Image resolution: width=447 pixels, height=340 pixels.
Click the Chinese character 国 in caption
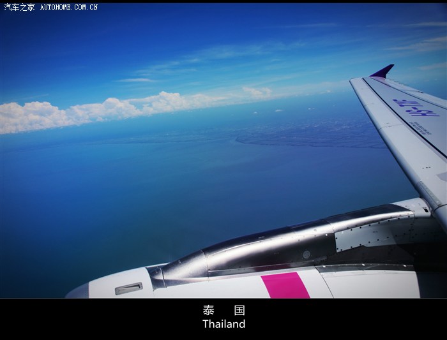(239, 311)
